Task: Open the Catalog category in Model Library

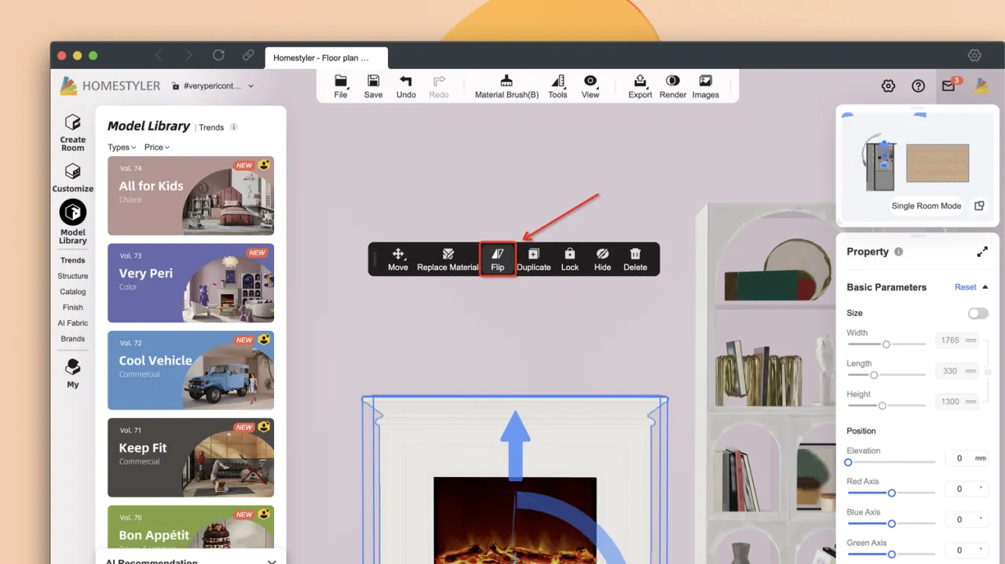Action: point(73,292)
